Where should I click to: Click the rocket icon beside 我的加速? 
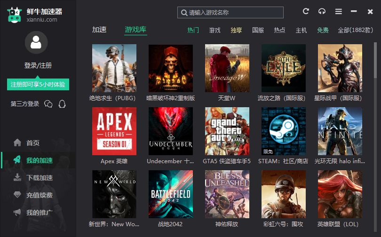(17, 160)
